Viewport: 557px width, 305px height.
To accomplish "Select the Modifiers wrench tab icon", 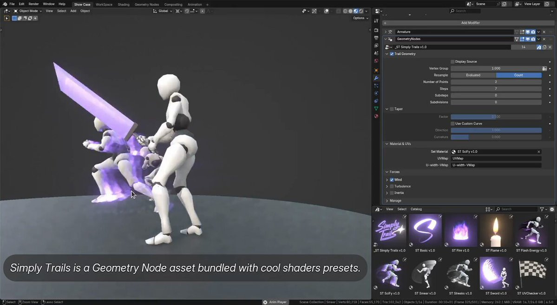I will (x=376, y=78).
